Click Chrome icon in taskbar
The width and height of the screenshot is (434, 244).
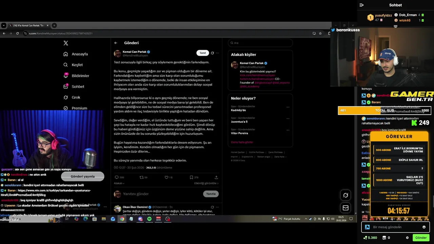tap(122, 219)
